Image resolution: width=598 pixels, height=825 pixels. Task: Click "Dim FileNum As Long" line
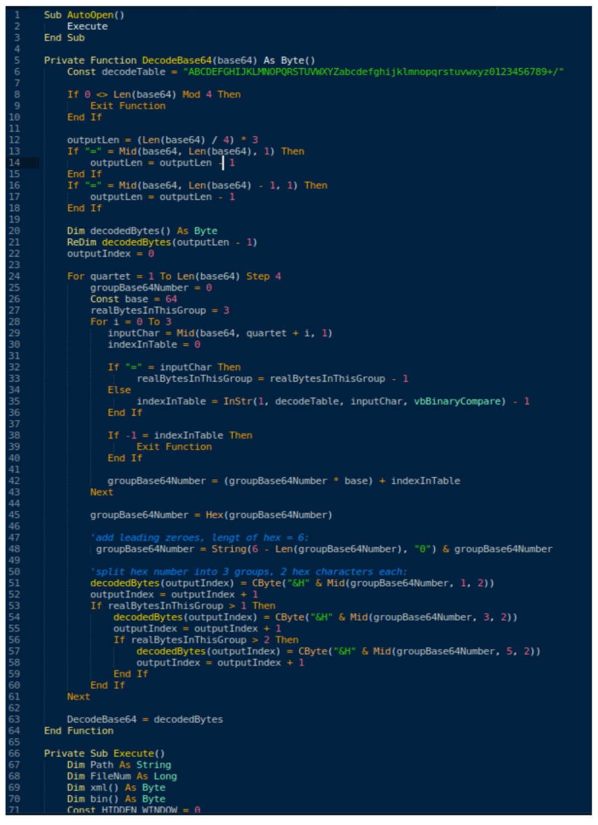click(x=122, y=776)
